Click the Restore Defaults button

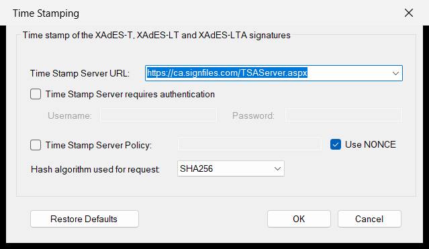click(x=85, y=219)
